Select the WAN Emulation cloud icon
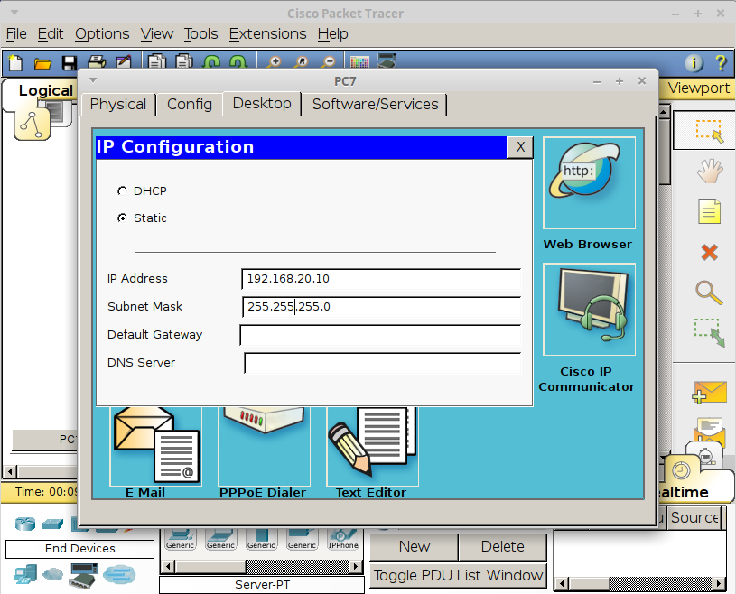 (x=52, y=574)
